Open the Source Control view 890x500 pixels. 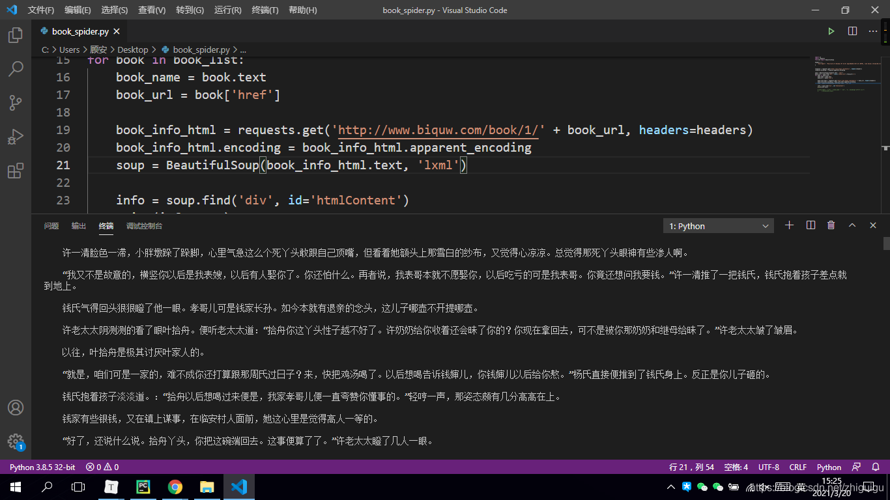pos(16,103)
